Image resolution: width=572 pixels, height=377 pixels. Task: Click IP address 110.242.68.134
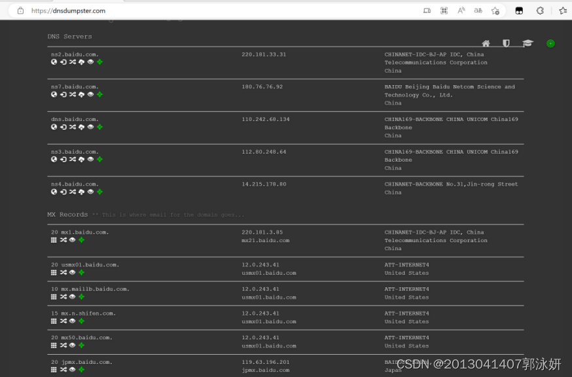(266, 119)
